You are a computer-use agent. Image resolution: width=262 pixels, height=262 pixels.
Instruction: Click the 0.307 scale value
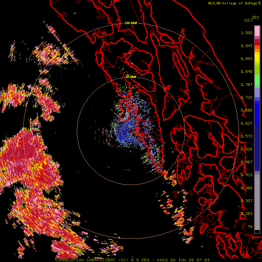click(247, 201)
